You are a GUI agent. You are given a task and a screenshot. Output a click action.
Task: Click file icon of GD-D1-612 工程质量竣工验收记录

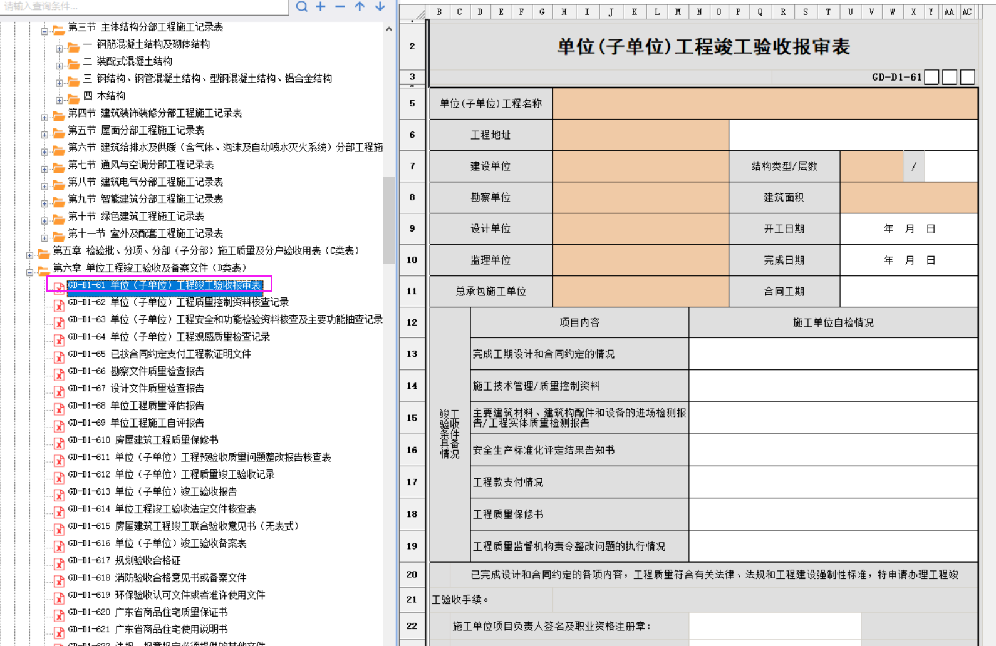click(x=59, y=477)
